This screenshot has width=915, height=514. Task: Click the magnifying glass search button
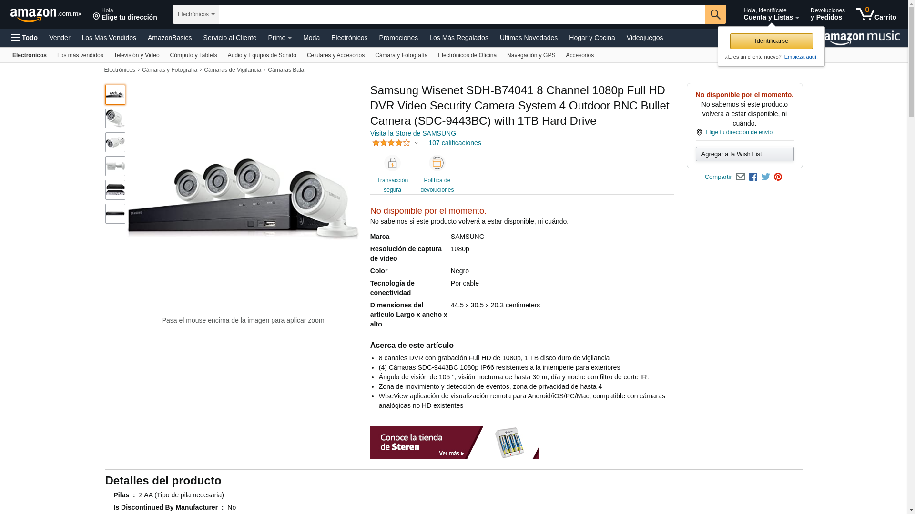pos(715,14)
